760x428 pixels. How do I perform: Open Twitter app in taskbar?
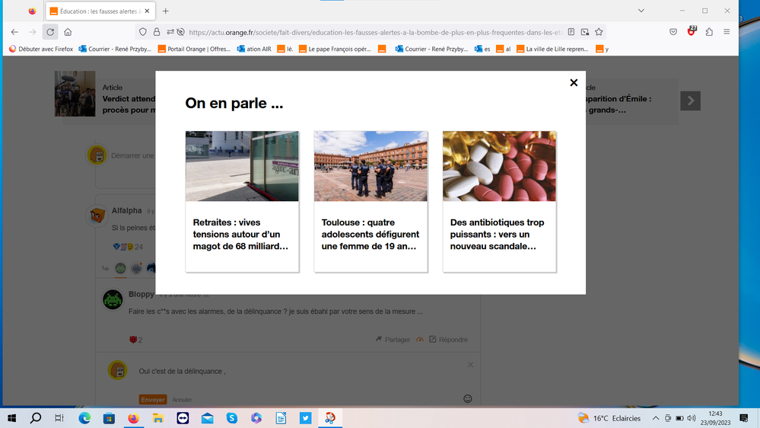(305, 418)
